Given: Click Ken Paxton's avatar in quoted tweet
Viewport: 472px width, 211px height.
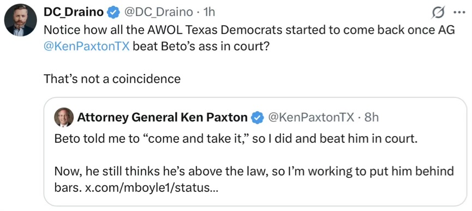Looking at the screenshot, I should pos(64,117).
